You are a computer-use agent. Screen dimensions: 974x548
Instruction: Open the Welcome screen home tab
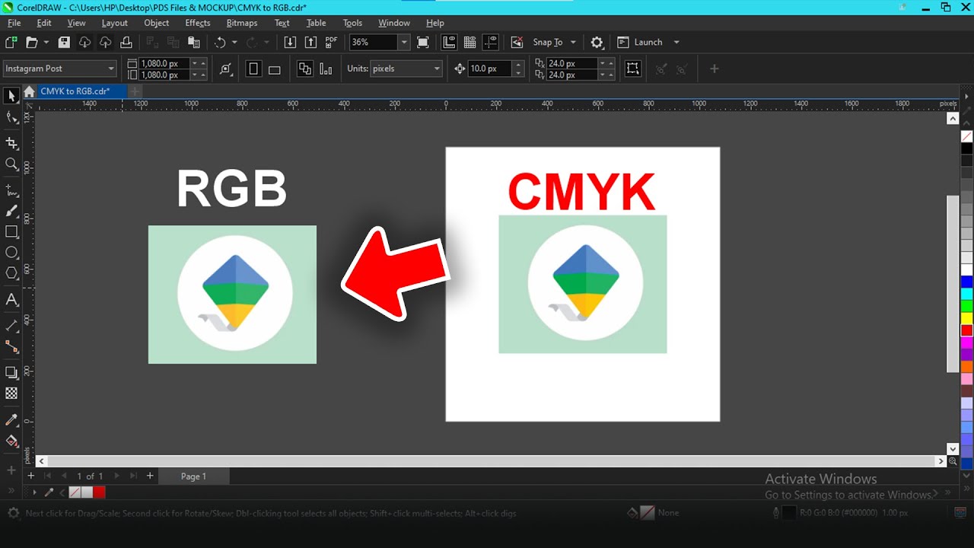pyautogui.click(x=29, y=91)
